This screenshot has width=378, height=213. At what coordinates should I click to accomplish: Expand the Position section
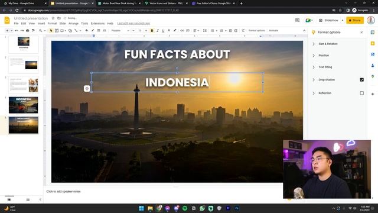point(314,56)
